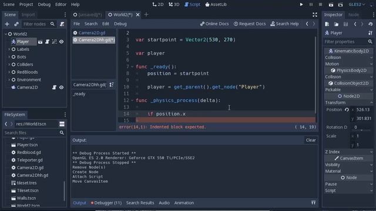Save the edited resource in Inspector
The image size is (376, 211).
(345, 24)
